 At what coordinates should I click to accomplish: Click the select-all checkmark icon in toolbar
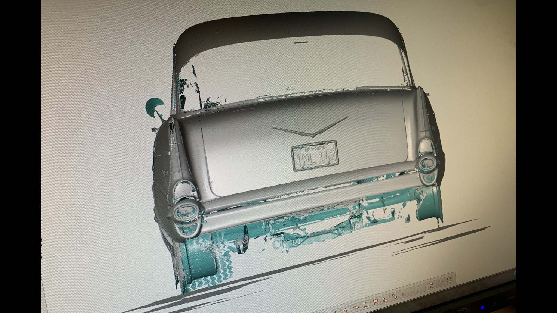coord(432,285)
